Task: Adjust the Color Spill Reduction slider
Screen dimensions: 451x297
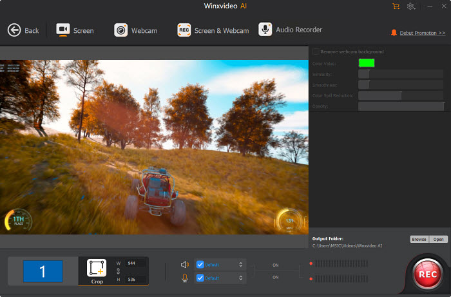Action: click(401, 95)
